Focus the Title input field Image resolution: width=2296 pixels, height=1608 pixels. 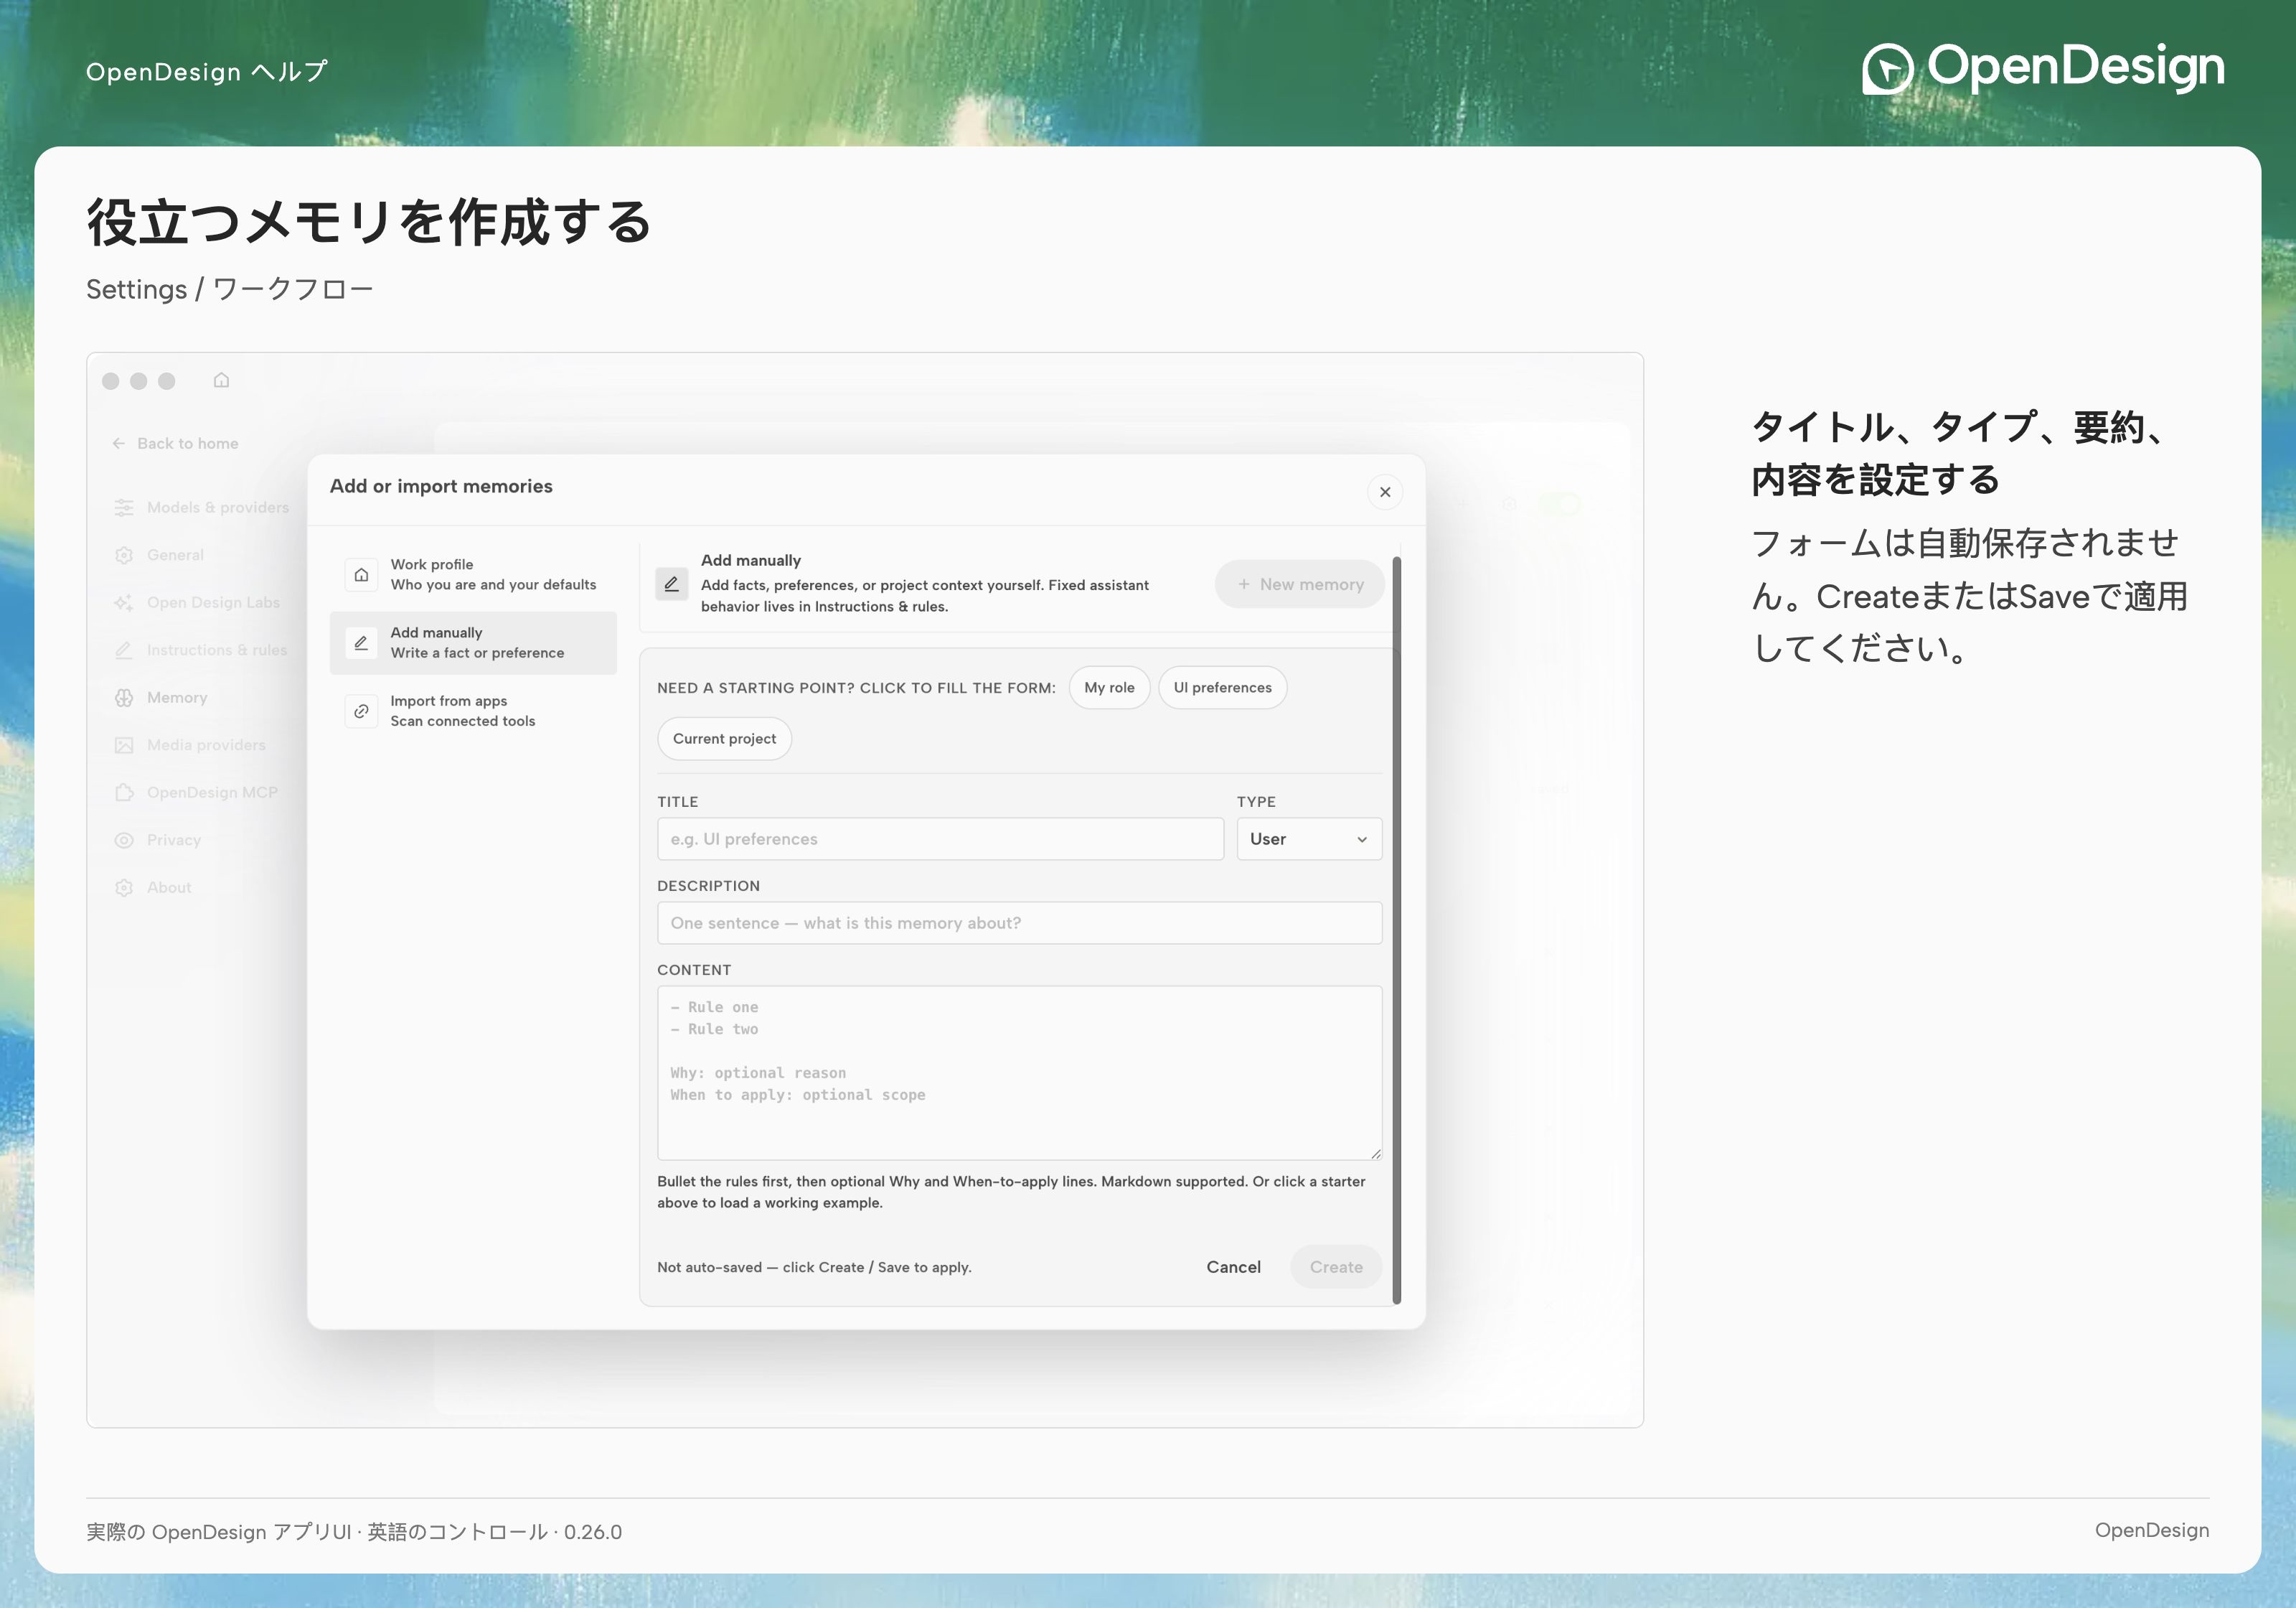coord(940,838)
